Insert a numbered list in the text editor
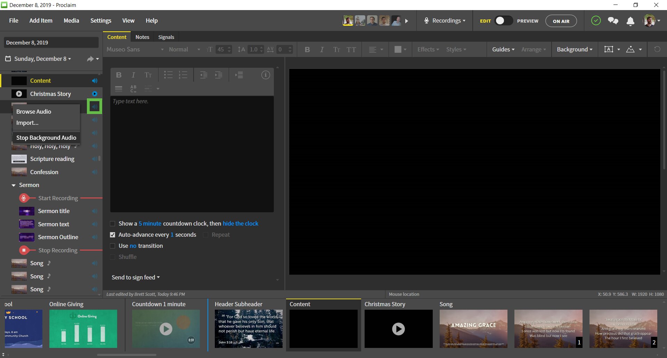 pyautogui.click(x=183, y=75)
